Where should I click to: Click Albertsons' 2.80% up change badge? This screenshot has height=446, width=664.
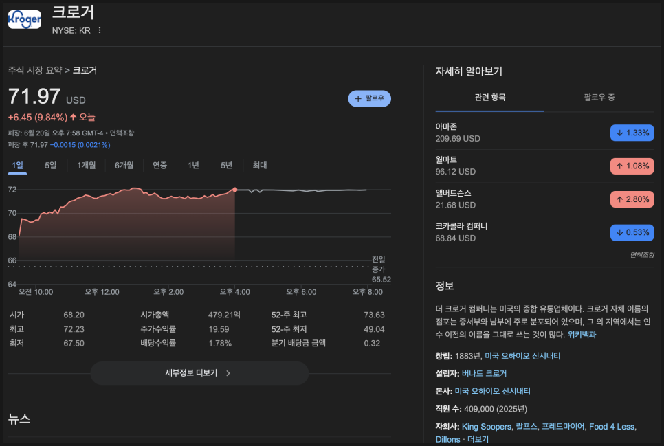click(632, 199)
